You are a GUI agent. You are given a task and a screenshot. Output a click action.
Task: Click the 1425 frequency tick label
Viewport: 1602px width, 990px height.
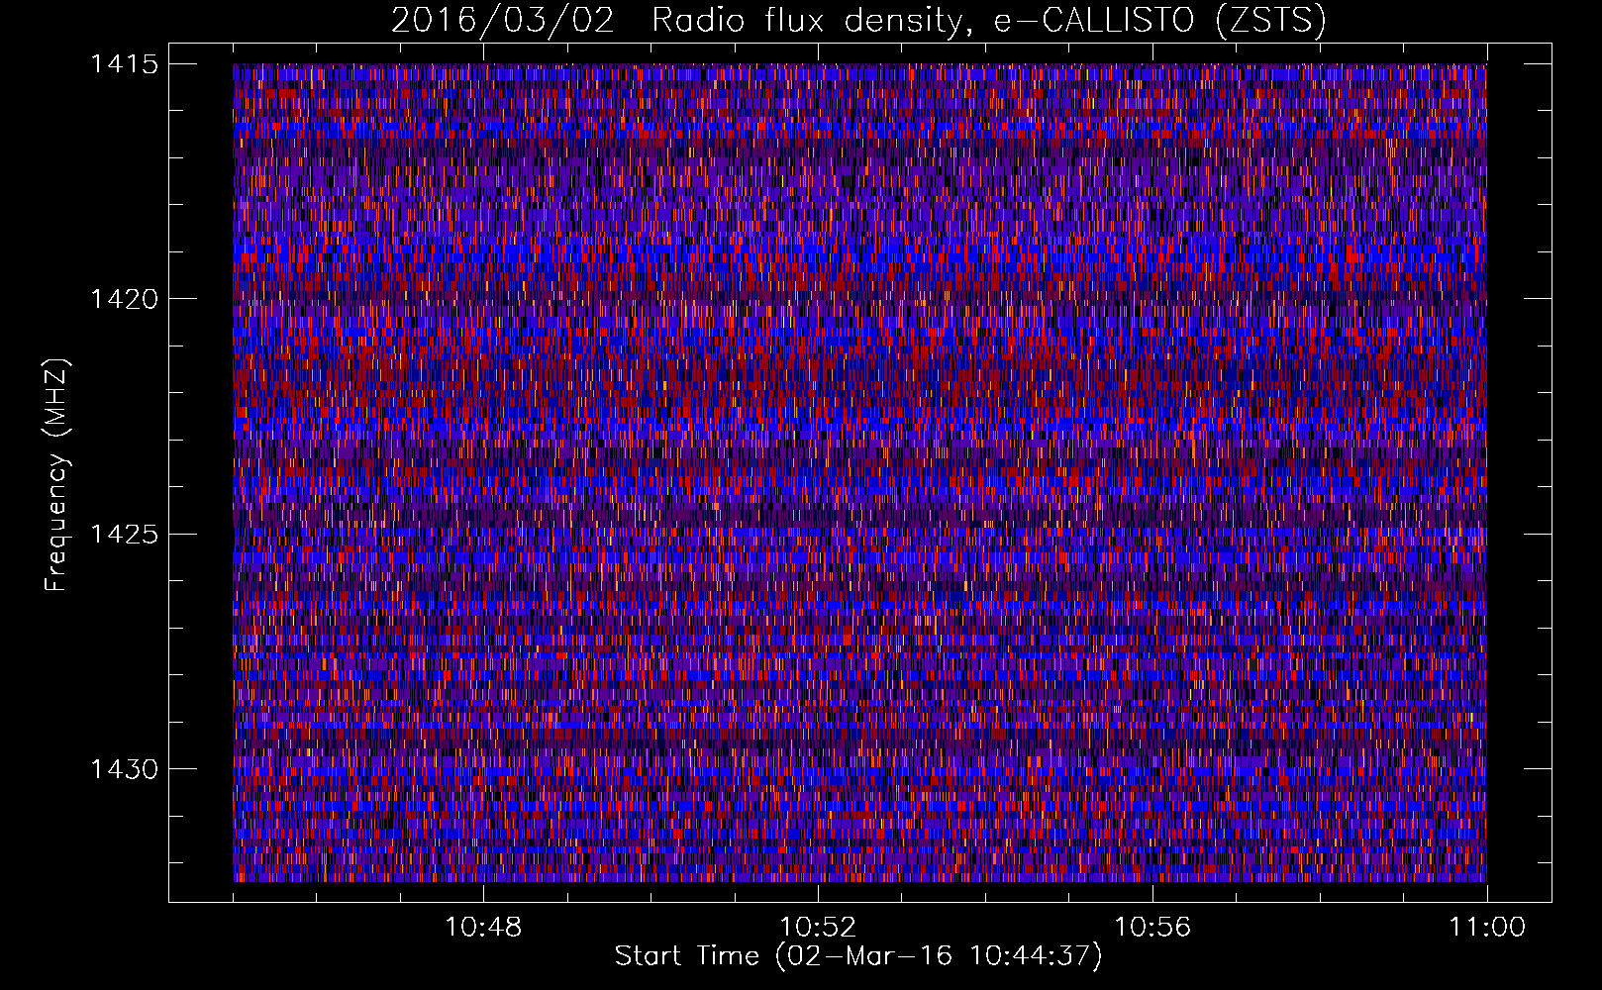(x=124, y=535)
